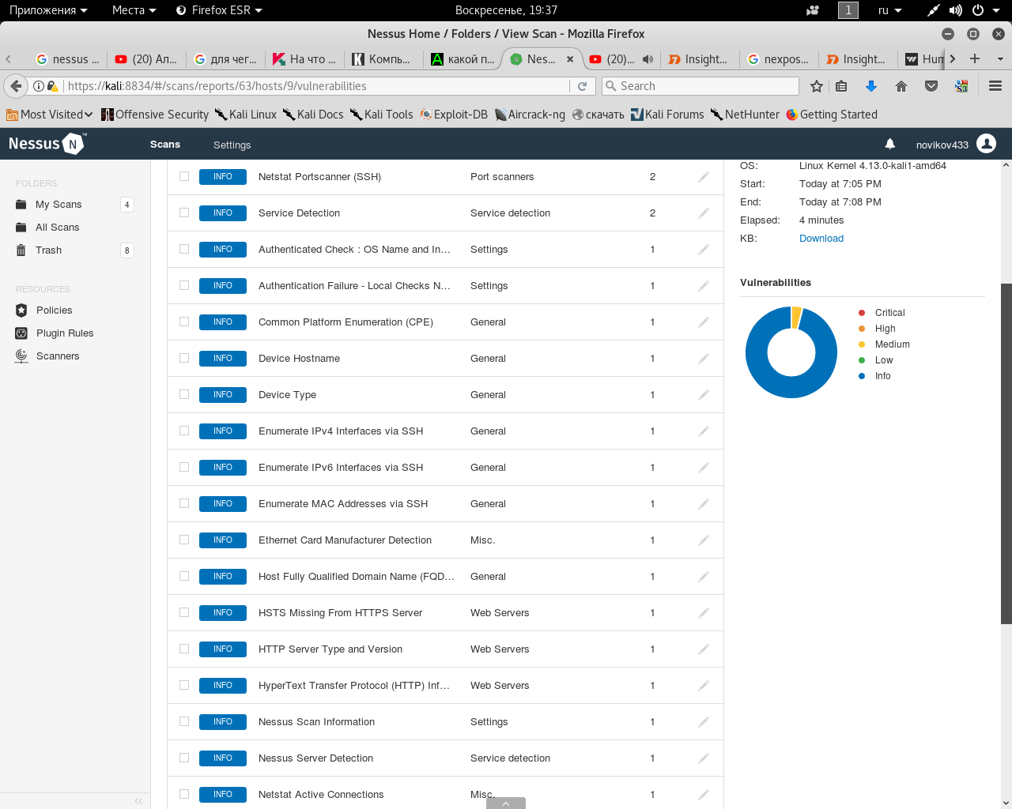Click the edit pencil for Service Detection row

[x=703, y=213]
